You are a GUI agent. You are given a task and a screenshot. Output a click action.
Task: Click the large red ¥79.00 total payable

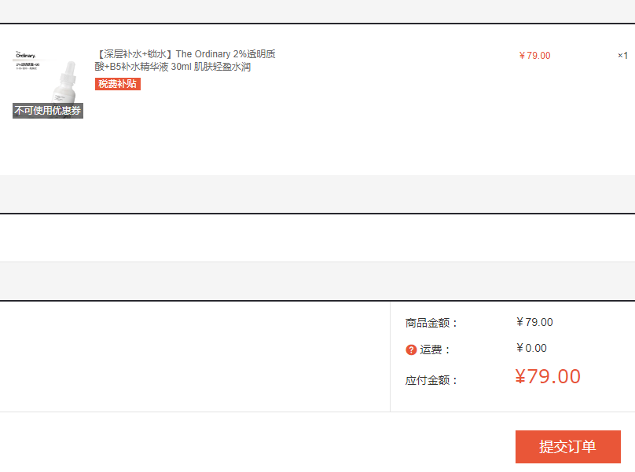[548, 376]
